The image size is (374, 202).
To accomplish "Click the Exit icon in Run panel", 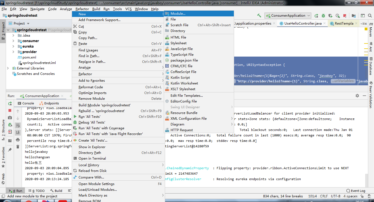I will [x=10, y=132].
